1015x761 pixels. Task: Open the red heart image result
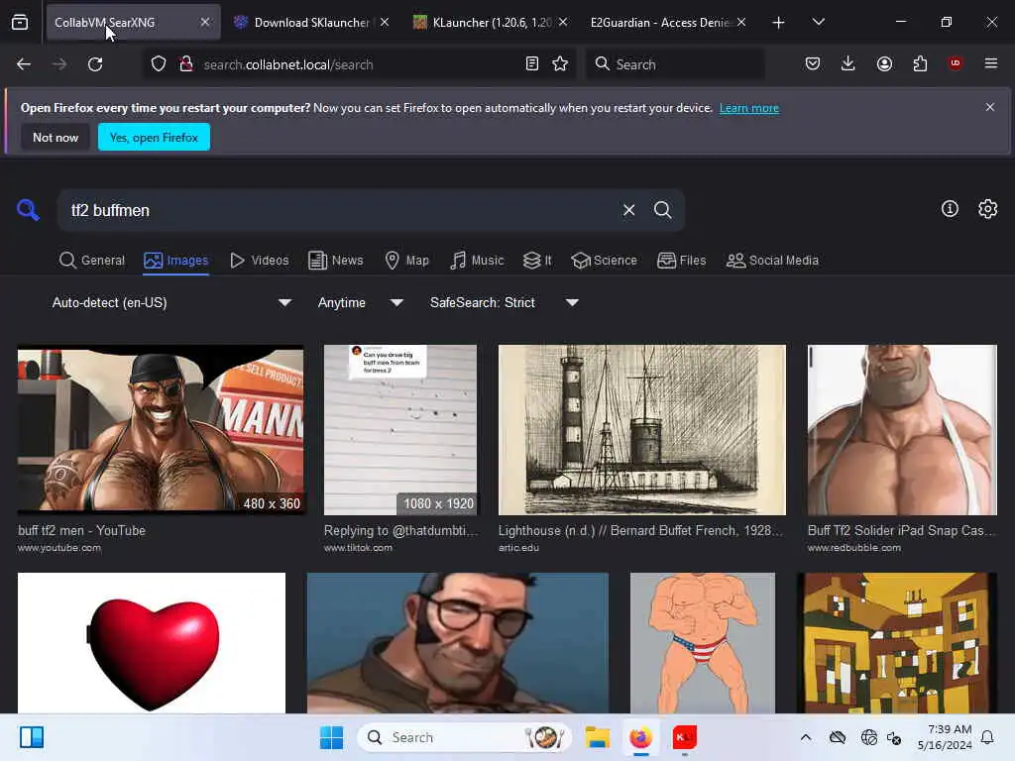152,642
